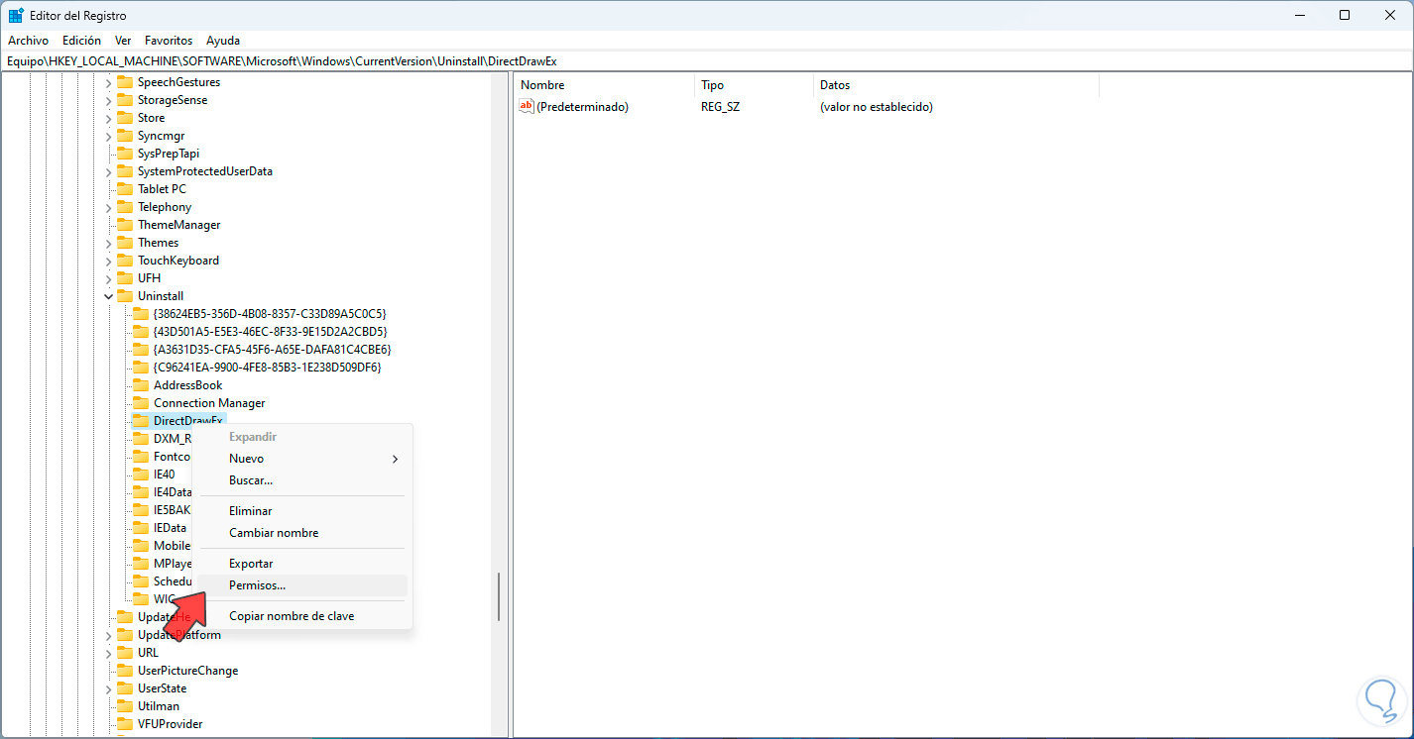The height and width of the screenshot is (739, 1414).
Task: Expand the Syncmgr key
Action: [108, 136]
